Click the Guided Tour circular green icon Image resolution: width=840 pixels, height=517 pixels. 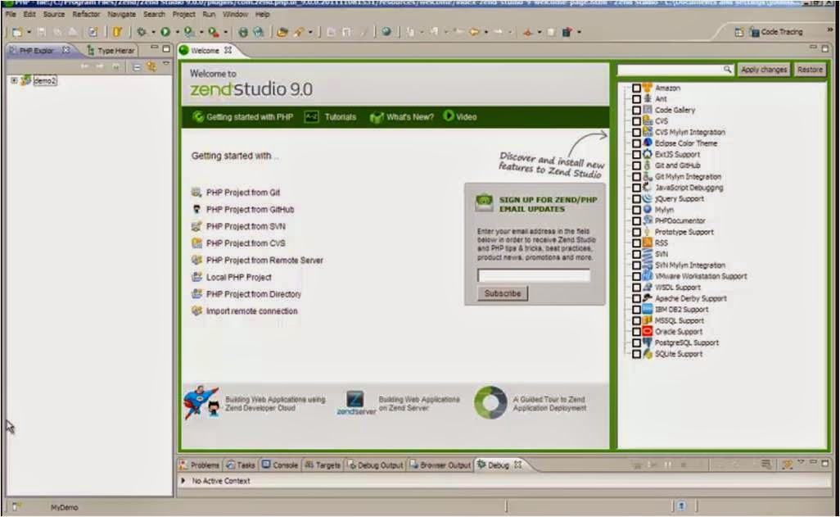[490, 403]
